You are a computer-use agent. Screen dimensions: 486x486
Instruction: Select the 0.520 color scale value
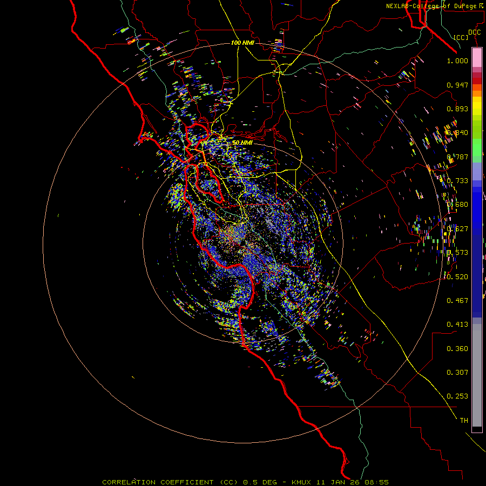457,277
